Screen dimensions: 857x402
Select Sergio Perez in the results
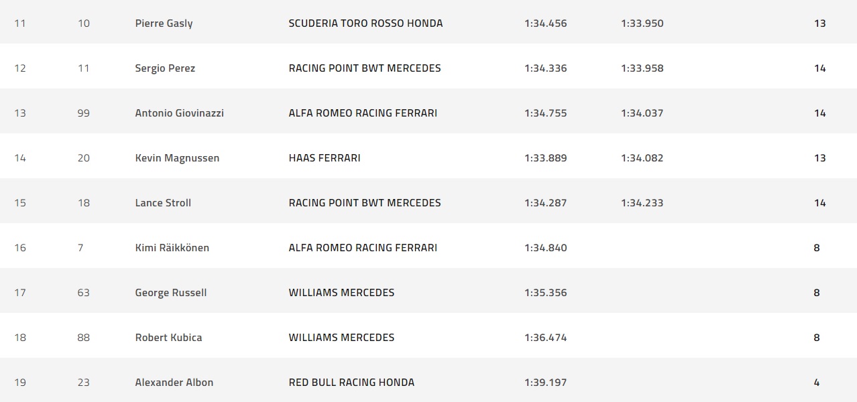pyautogui.click(x=165, y=68)
